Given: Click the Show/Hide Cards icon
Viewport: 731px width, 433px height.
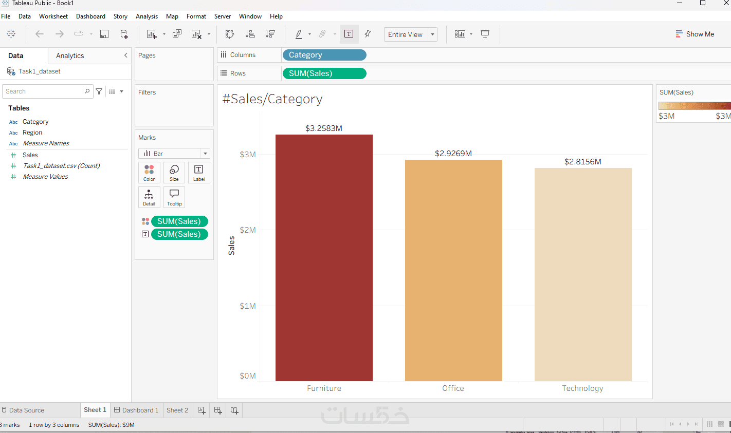Looking at the screenshot, I should coord(460,34).
